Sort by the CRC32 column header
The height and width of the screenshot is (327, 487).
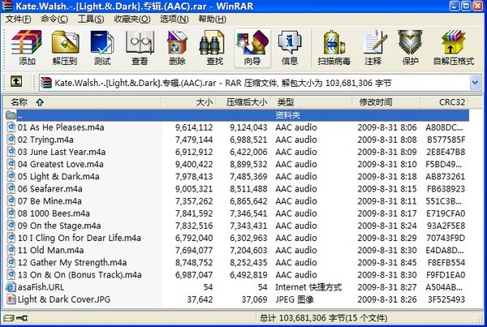(445, 102)
